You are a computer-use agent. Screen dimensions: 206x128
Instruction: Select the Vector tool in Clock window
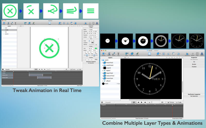click(x=109, y=54)
